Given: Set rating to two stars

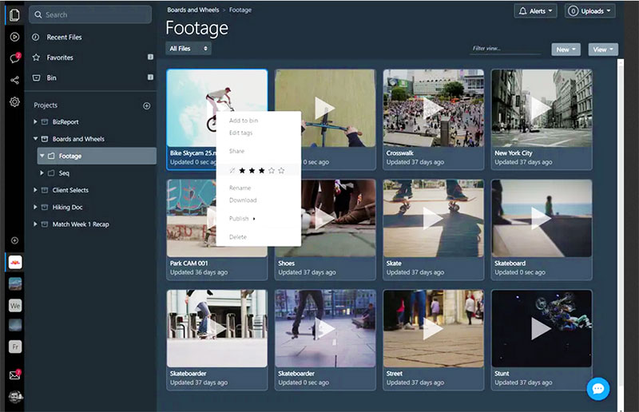Looking at the screenshot, I should coord(252,171).
